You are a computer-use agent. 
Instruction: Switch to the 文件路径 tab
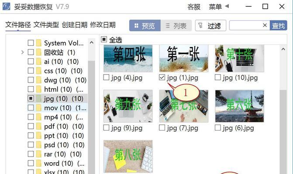(18, 24)
